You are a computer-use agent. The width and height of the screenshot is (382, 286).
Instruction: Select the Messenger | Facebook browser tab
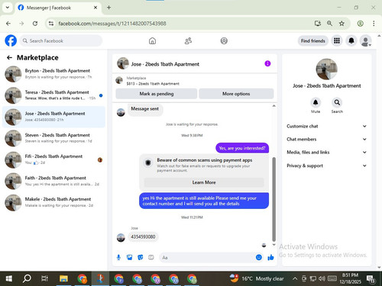(58, 8)
